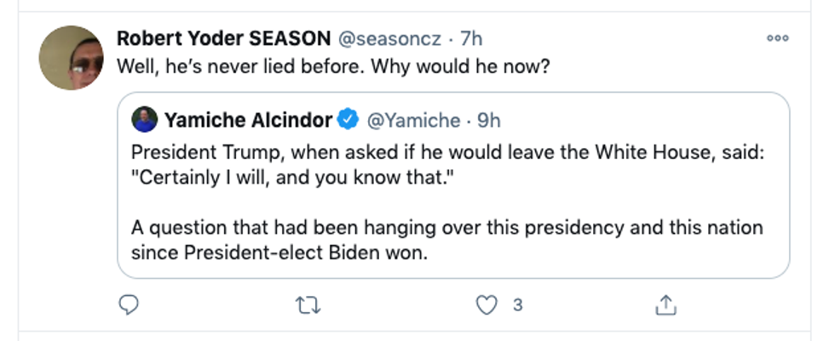This screenshot has width=835, height=341.
Task: Open the Robert Yoder SEASON profile name
Action: 223,38
